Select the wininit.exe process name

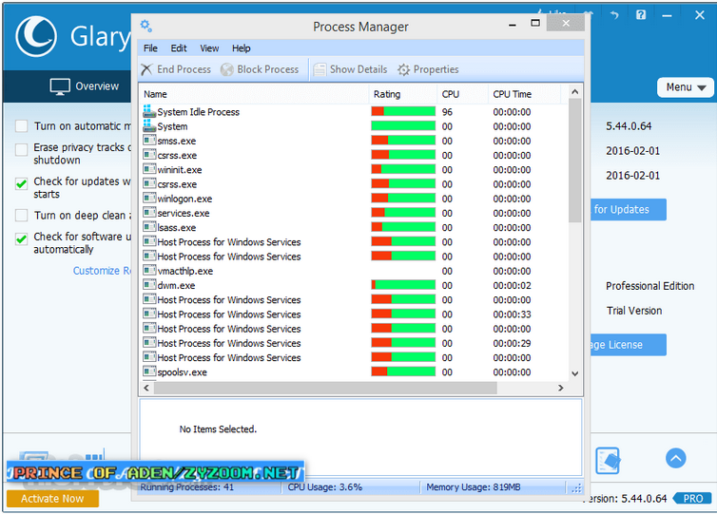pos(180,170)
